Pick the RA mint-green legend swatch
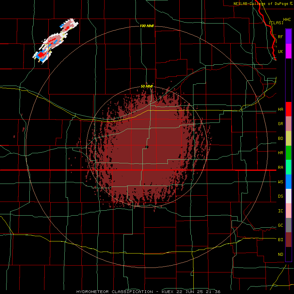 (x=288, y=167)
